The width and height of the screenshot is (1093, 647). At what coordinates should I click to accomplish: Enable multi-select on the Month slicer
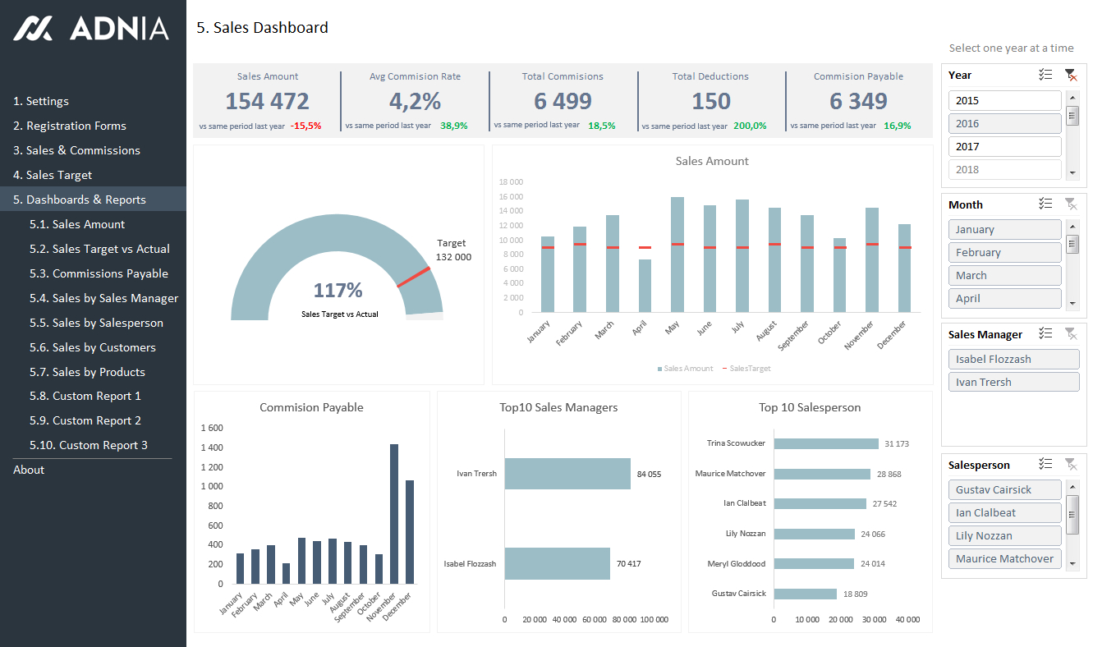click(1045, 204)
